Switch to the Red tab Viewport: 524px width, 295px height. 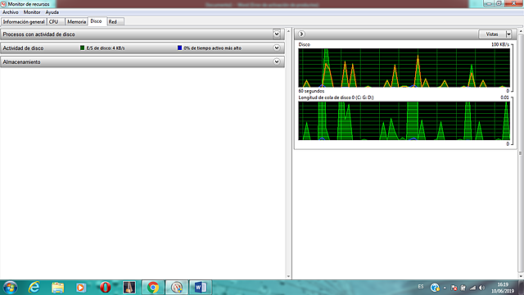click(115, 22)
